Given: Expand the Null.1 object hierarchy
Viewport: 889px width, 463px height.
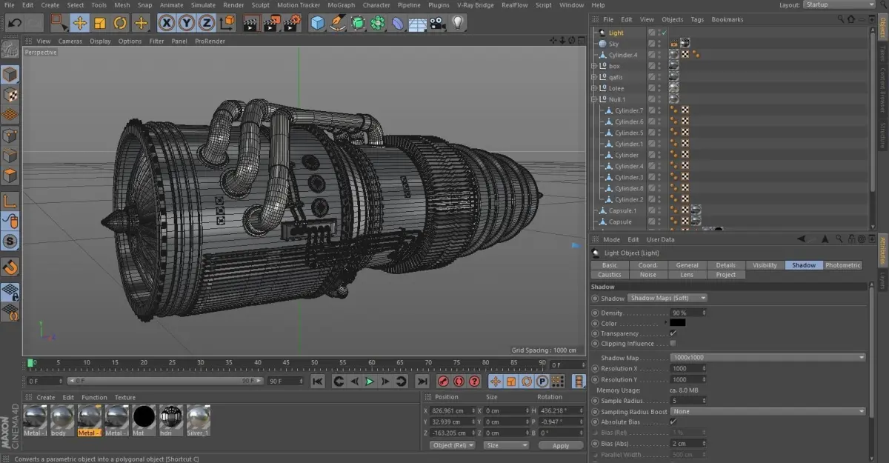Looking at the screenshot, I should point(594,99).
